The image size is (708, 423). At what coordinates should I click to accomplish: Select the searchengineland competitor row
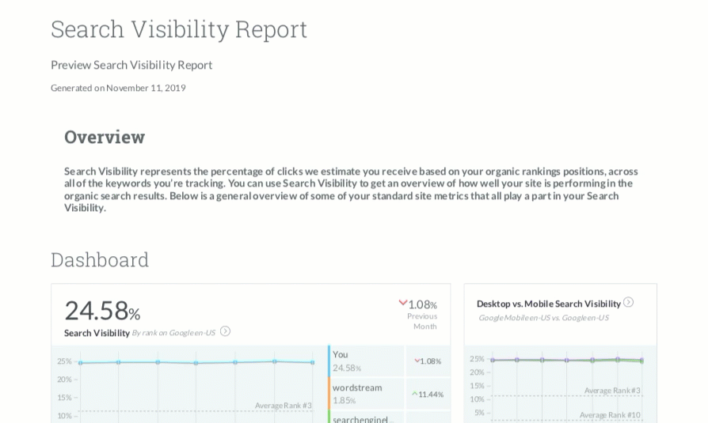366,417
